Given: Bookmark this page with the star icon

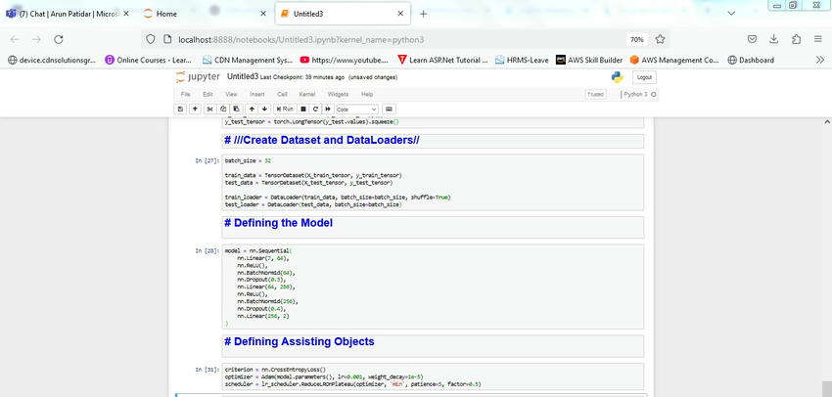Looking at the screenshot, I should (660, 39).
